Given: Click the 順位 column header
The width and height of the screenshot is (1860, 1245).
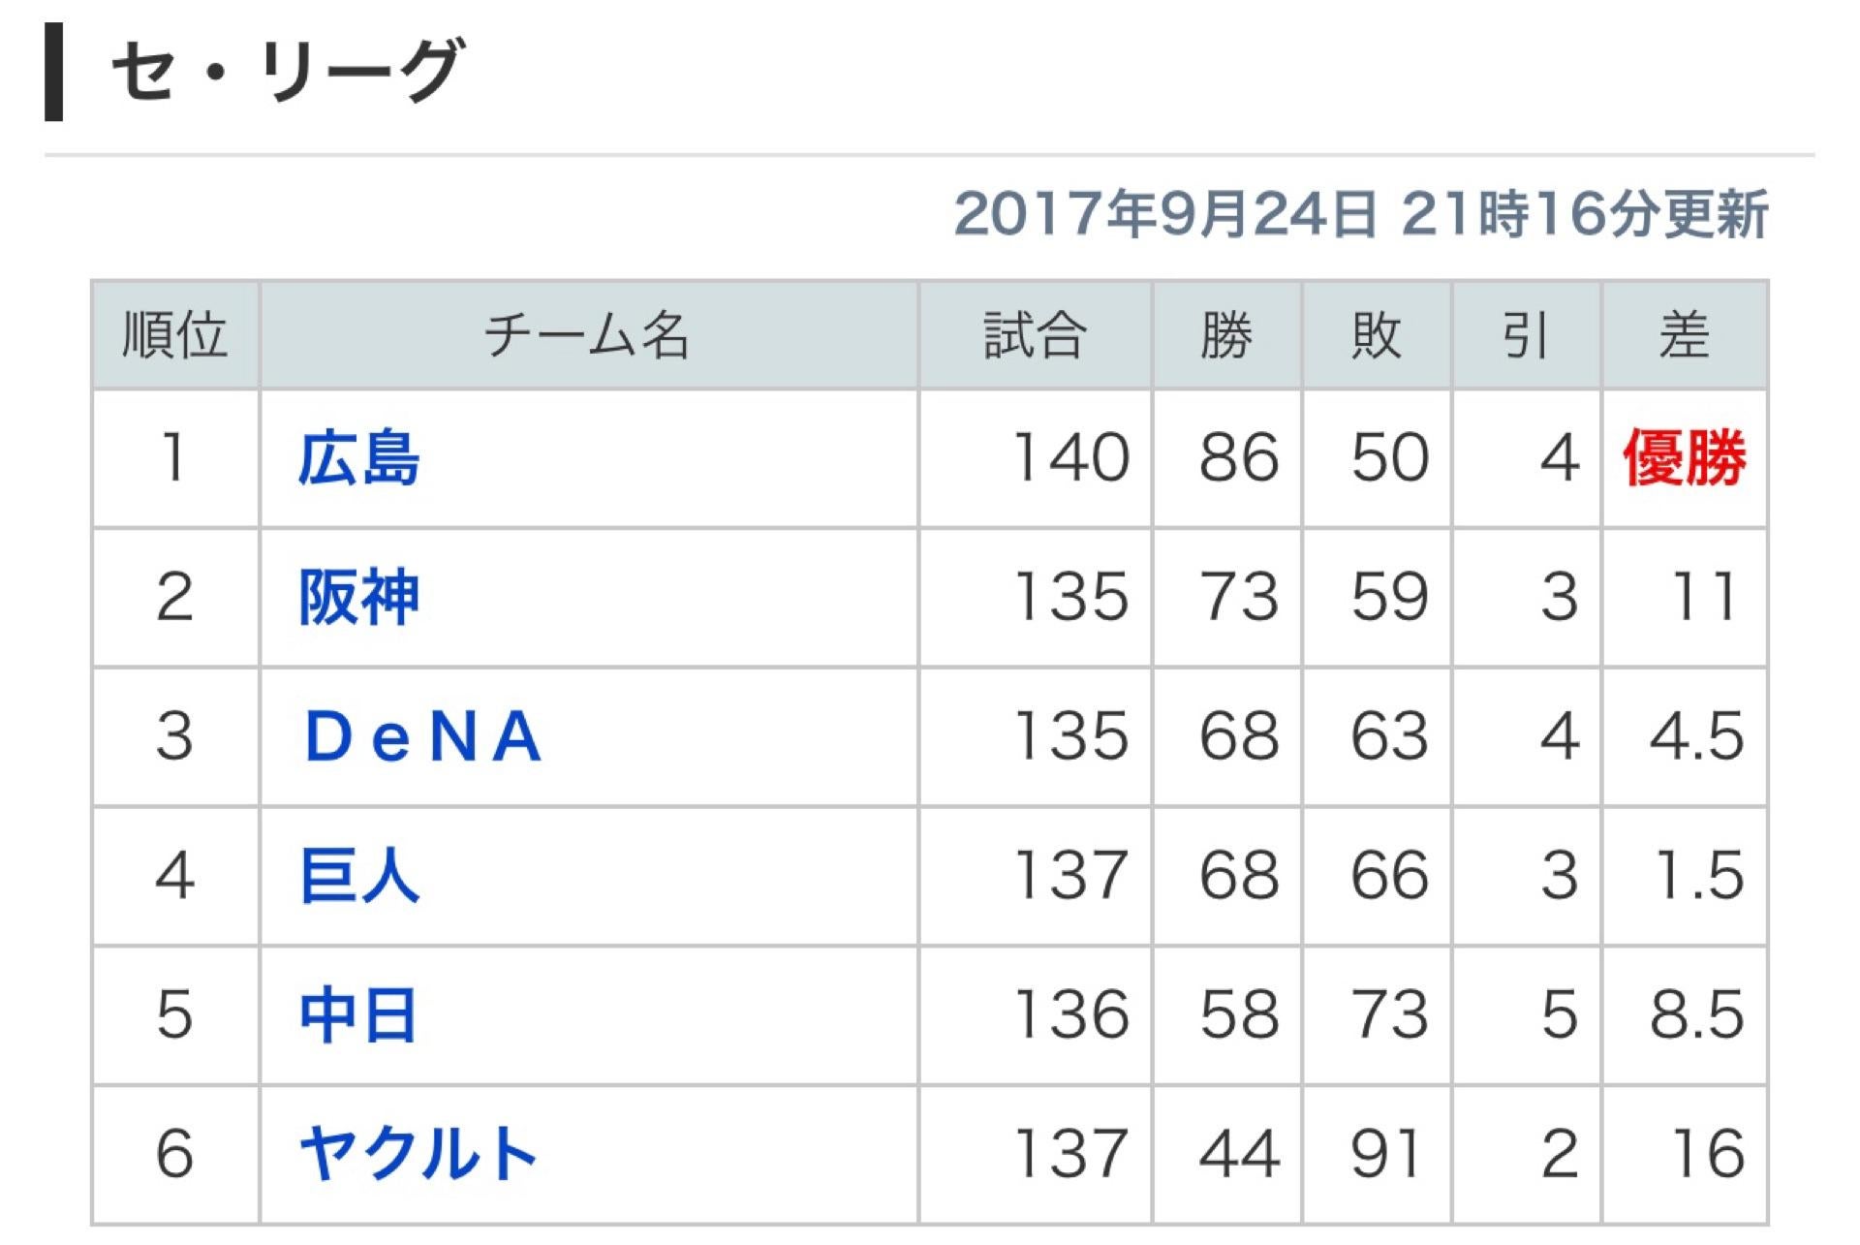Looking at the screenshot, I should click(x=175, y=335).
